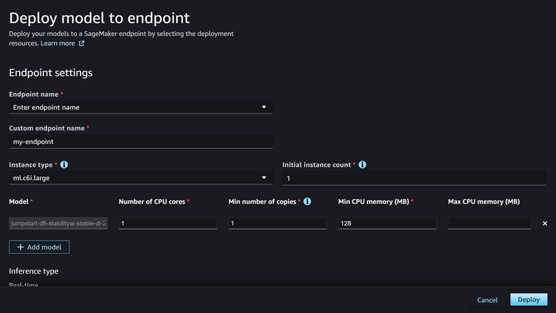The image size is (556, 313).
Task: Focus the Custom endpoint name field
Action: coord(141,142)
